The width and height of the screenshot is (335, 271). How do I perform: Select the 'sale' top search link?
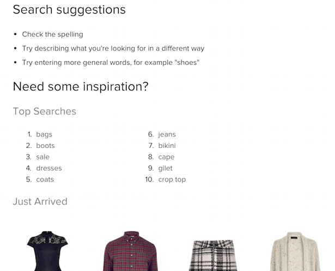[42, 157]
